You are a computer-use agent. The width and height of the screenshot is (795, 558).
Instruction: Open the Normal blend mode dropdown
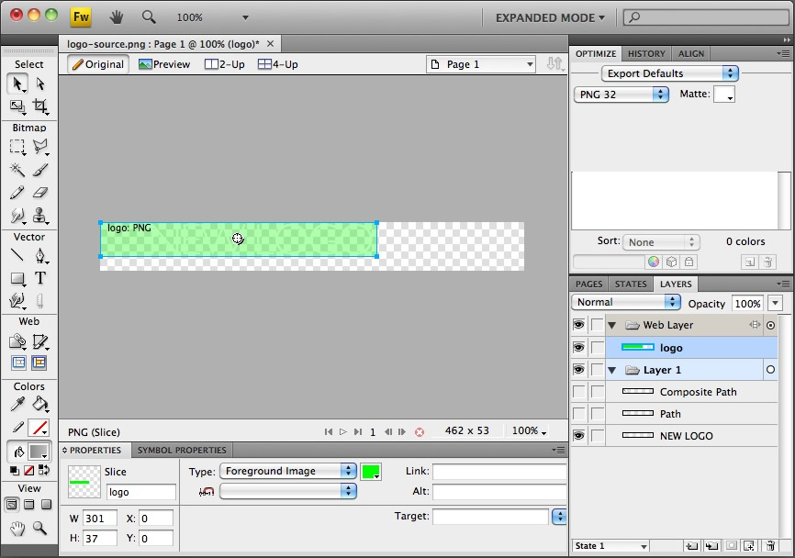click(x=626, y=302)
